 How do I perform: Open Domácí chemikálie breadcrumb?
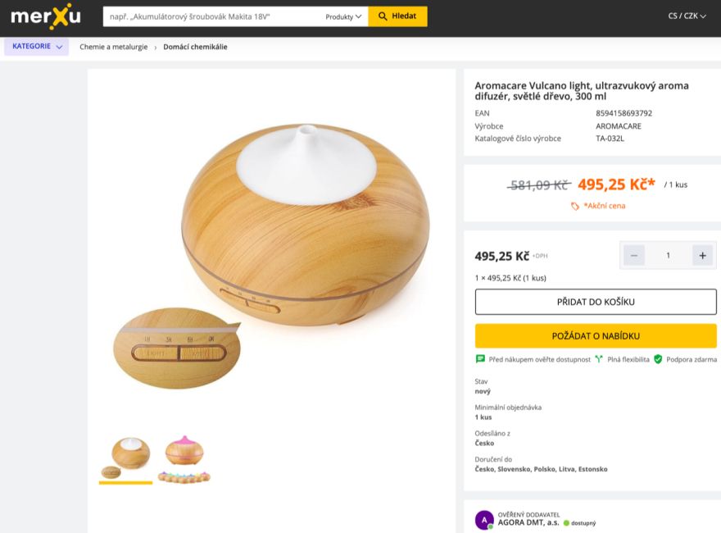coord(195,47)
